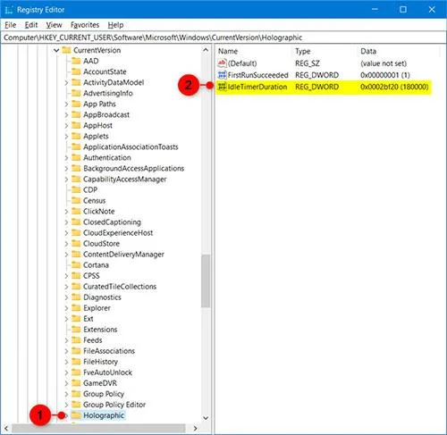This screenshot has height=435, width=447.
Task: Click the 0x0002bf20 (180000) data cell
Action: 394,87
